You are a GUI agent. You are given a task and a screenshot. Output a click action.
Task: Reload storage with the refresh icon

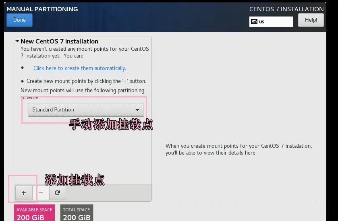57,193
